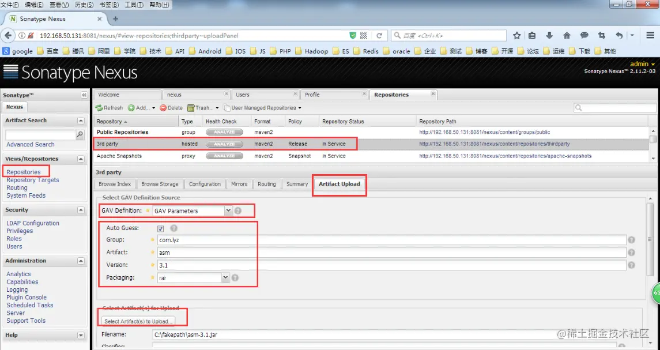Open the 书签(B) browser menu
The image size is (660, 350).
tap(109, 5)
